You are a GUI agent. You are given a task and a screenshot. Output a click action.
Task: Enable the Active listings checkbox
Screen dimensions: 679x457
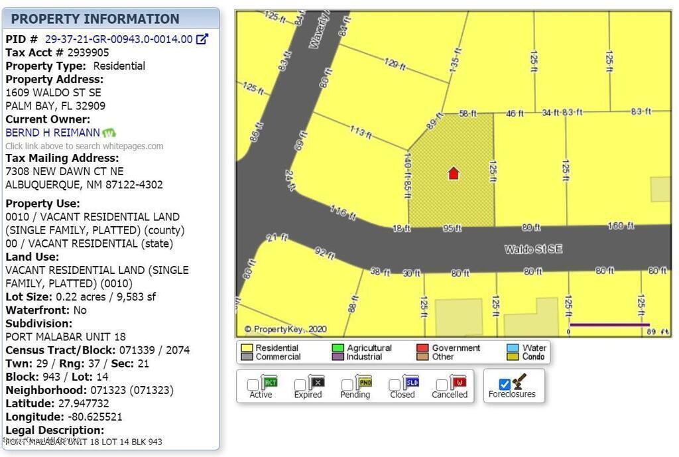253,385
